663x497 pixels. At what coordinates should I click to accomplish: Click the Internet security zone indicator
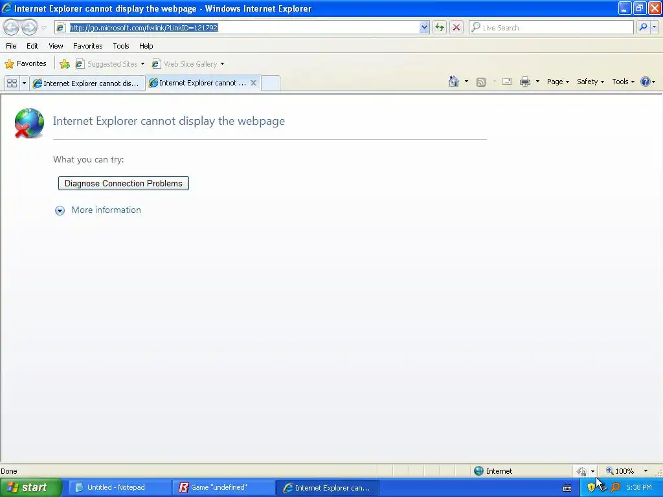tap(493, 471)
